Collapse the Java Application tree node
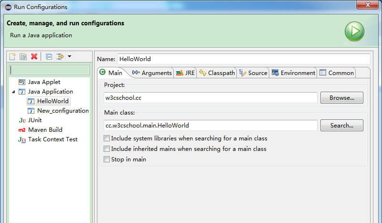 [13, 92]
